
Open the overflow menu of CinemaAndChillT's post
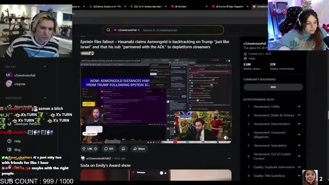(229, 158)
